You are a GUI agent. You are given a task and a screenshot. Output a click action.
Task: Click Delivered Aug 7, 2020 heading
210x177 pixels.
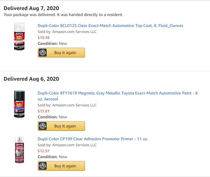point(31,8)
